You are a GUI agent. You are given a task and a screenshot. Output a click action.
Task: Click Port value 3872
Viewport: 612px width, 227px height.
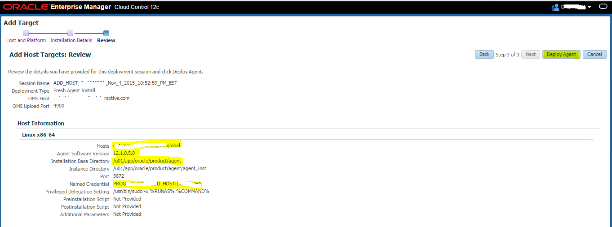[119, 176]
